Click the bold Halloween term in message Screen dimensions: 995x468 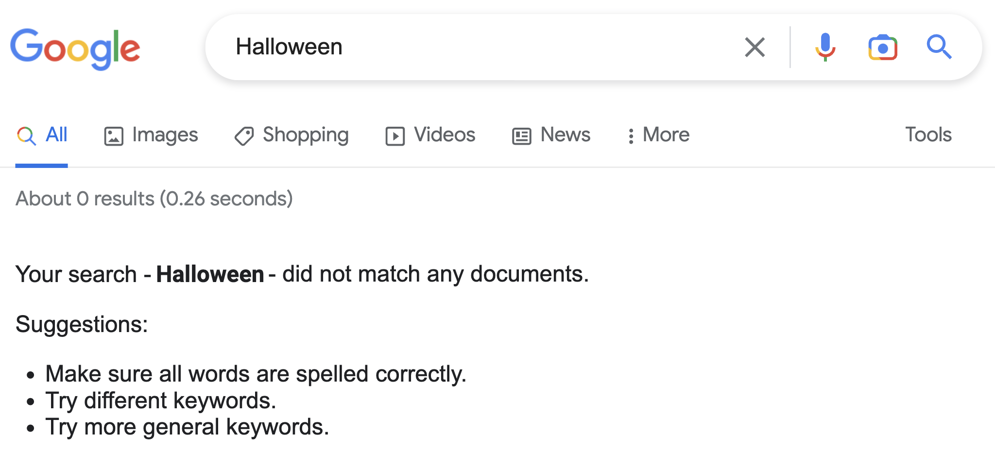click(x=210, y=274)
